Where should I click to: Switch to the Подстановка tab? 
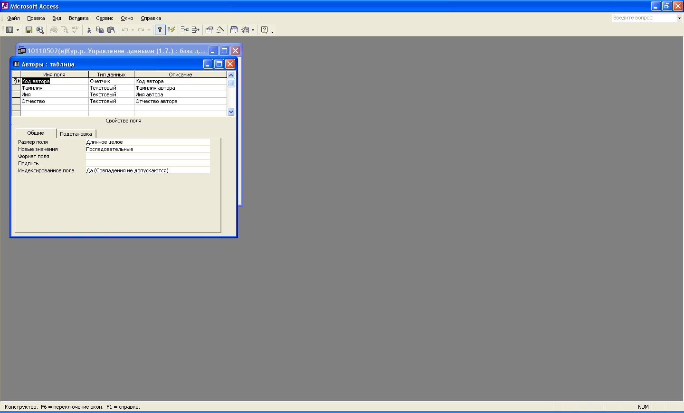[x=76, y=134]
